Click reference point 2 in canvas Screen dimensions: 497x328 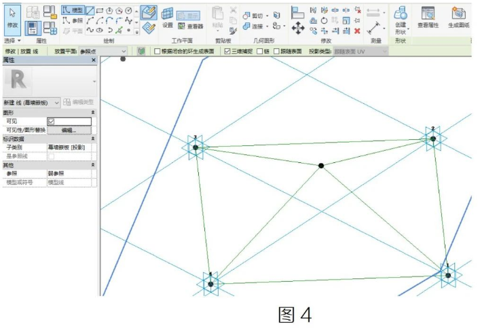[433, 139]
